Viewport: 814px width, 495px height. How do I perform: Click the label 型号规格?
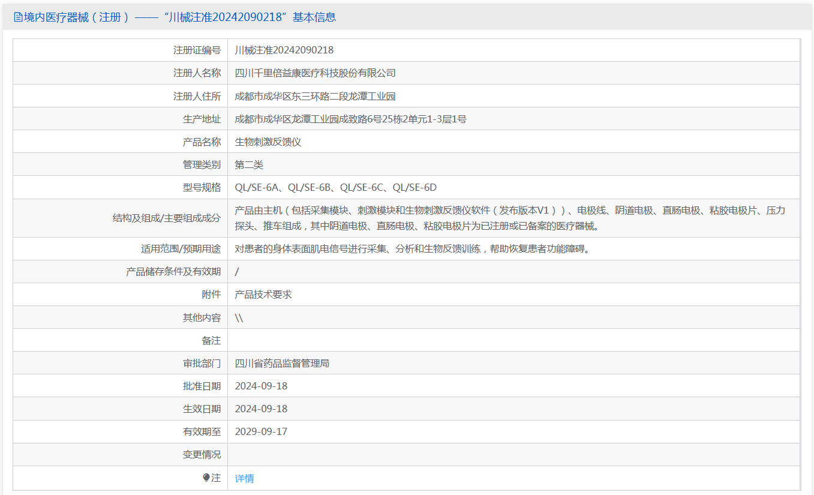(202, 187)
